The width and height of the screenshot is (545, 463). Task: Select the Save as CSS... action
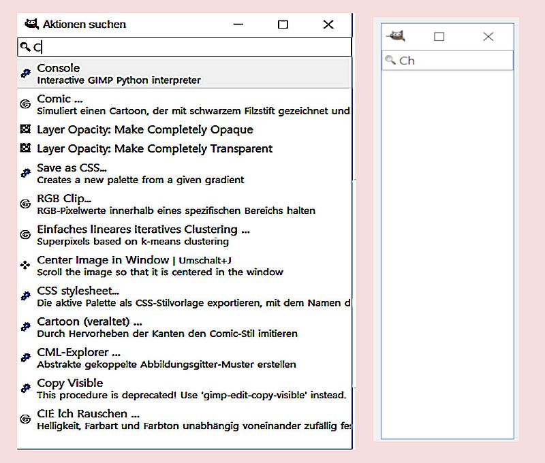pos(183,174)
